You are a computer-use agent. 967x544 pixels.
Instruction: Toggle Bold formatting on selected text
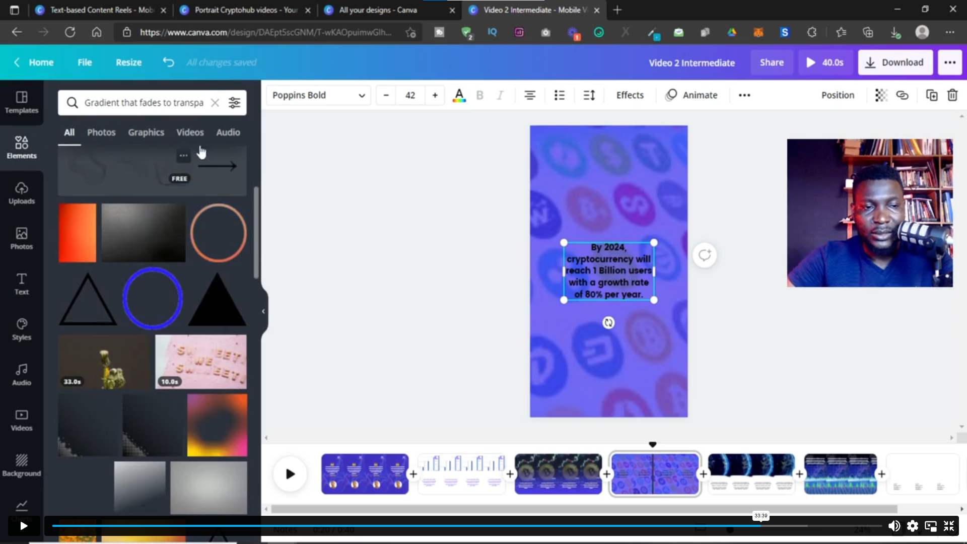[x=479, y=95]
